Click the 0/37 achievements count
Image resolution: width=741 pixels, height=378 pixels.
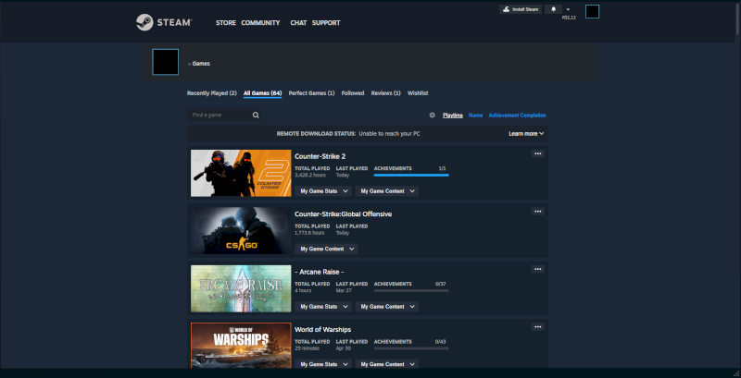coord(441,284)
